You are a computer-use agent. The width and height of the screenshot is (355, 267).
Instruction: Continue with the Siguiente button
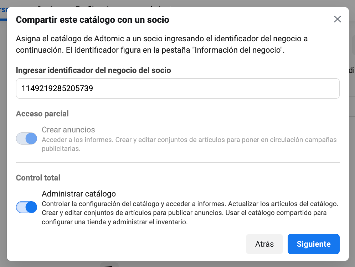[314, 244]
